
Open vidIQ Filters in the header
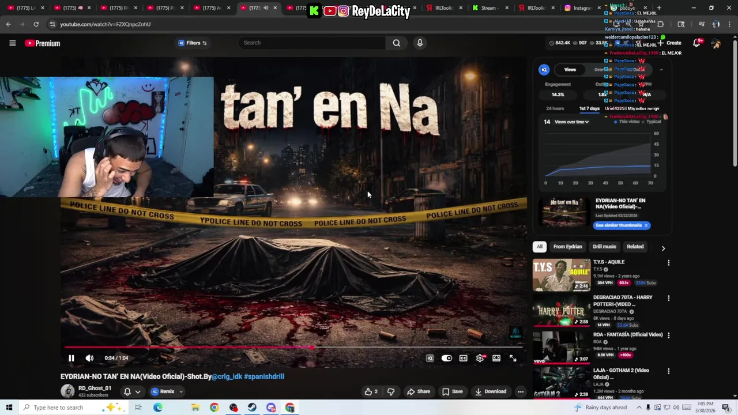coord(193,43)
